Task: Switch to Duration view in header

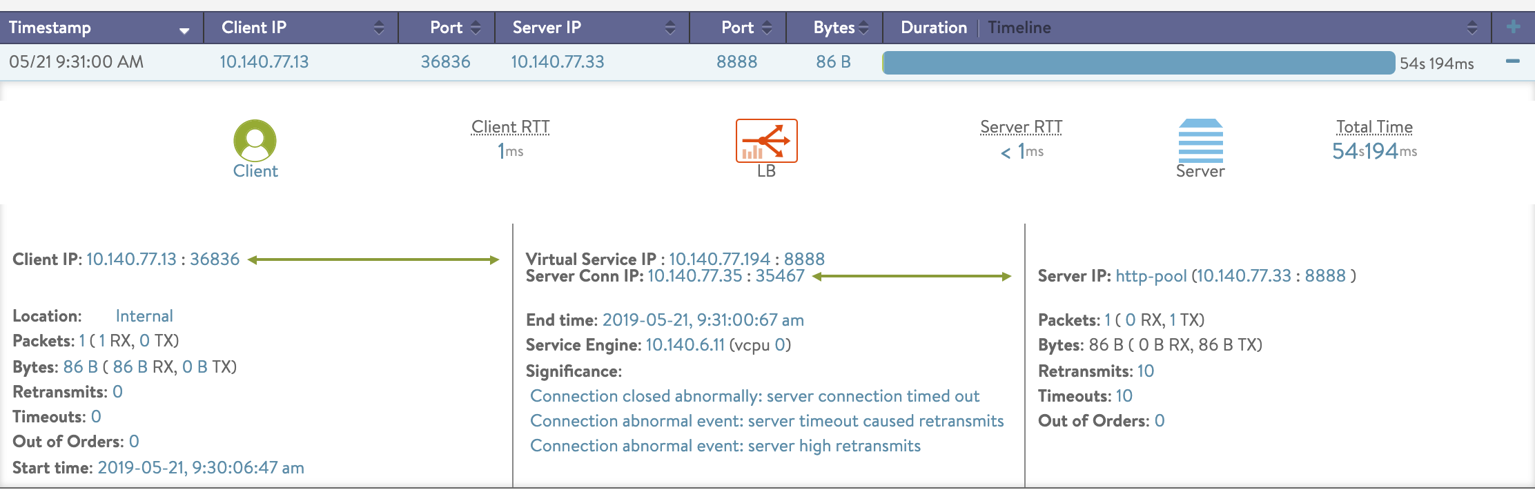Action: tap(934, 28)
